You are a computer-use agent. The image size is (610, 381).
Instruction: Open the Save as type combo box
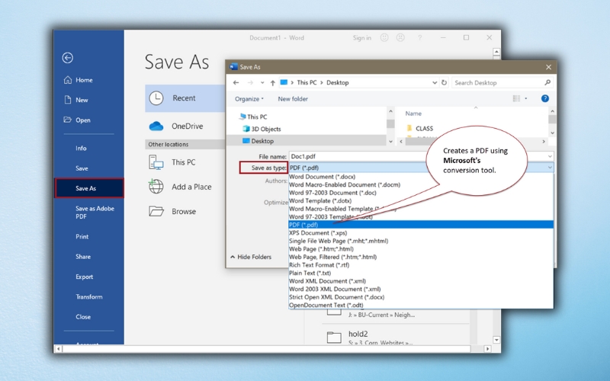[421, 168]
